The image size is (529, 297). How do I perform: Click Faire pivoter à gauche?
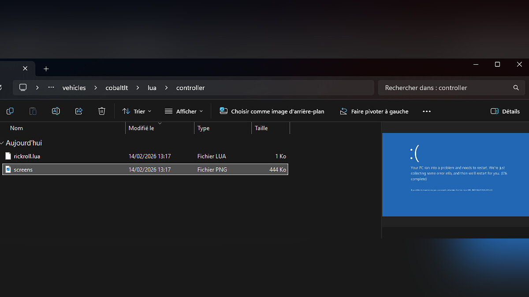point(374,111)
